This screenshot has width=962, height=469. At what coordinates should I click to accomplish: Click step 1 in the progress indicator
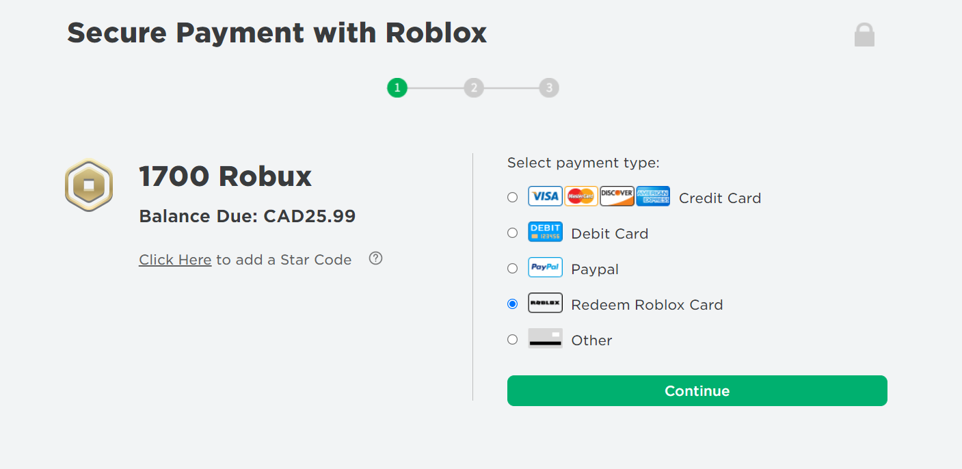pyautogui.click(x=397, y=88)
